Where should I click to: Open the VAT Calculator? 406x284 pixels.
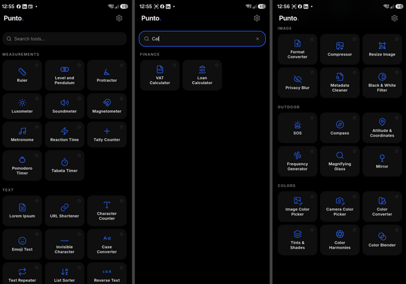(160, 75)
